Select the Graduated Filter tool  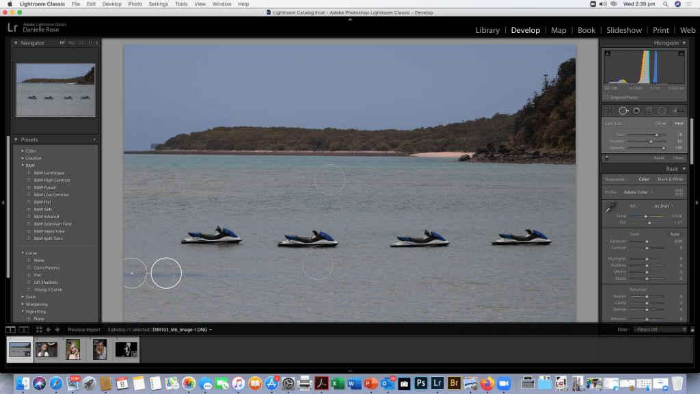click(x=649, y=111)
